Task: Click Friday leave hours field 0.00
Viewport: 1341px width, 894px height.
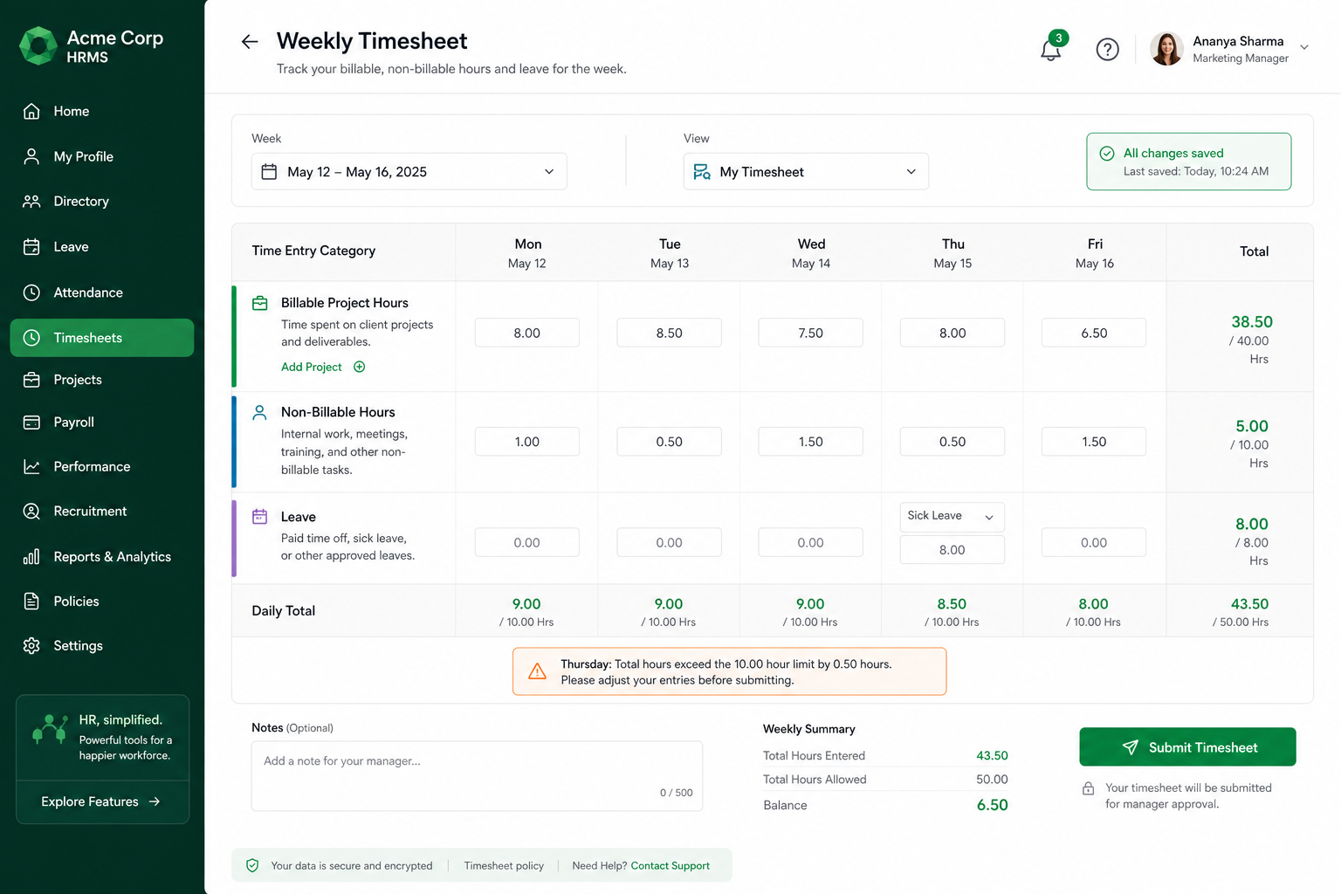Action: tap(1094, 542)
